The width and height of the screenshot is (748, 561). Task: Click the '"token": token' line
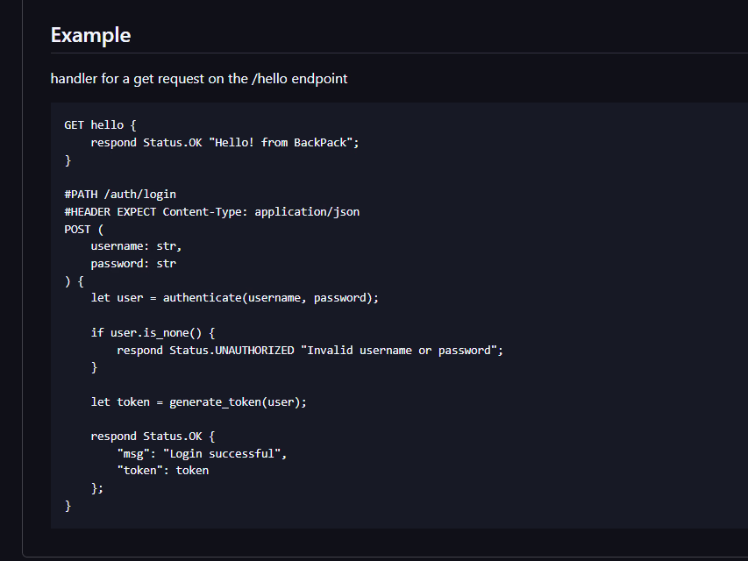(162, 471)
